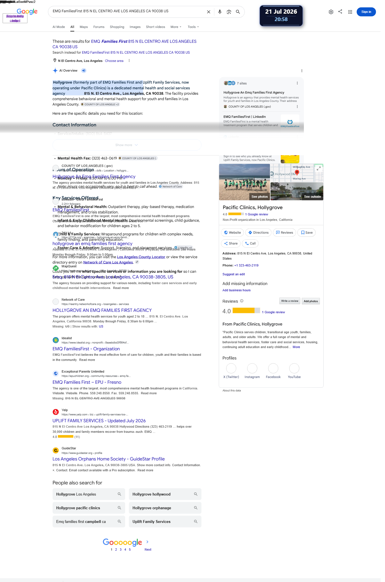
Task: Click the Sign in button
Action: [366, 12]
